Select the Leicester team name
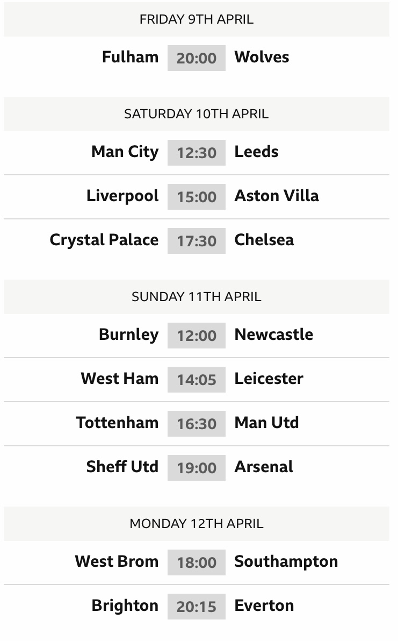This screenshot has width=398, height=641. coord(269,379)
